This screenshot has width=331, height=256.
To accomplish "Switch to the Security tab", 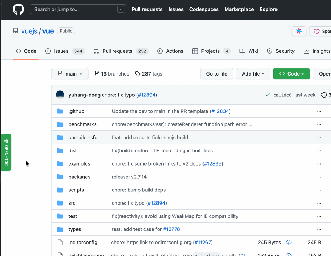I will (280, 51).
